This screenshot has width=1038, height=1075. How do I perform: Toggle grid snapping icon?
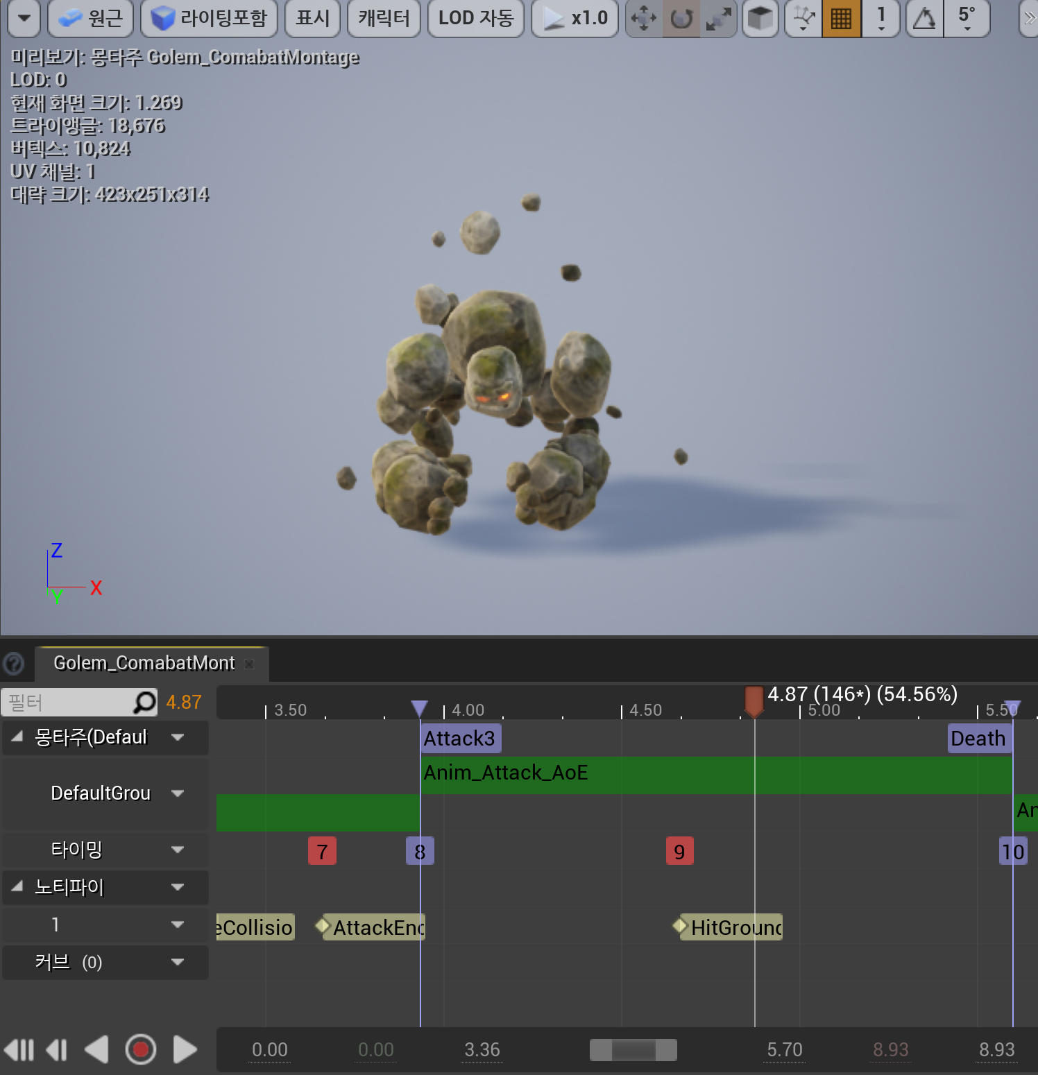pos(842,19)
